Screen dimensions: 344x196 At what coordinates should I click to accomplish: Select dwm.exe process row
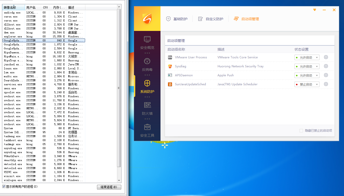pyautogui.click(x=44, y=32)
